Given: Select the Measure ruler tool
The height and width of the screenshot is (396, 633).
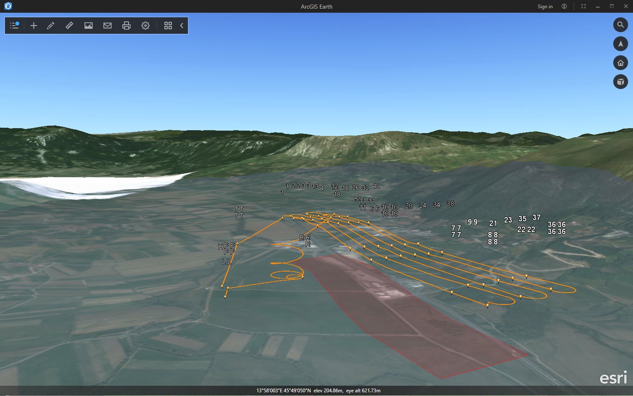Looking at the screenshot, I should [x=69, y=25].
